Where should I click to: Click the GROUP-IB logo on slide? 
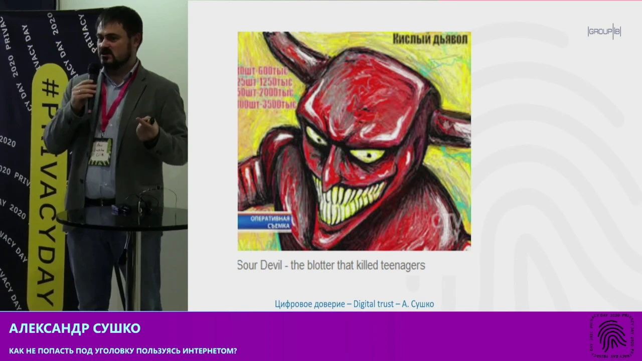tap(604, 32)
